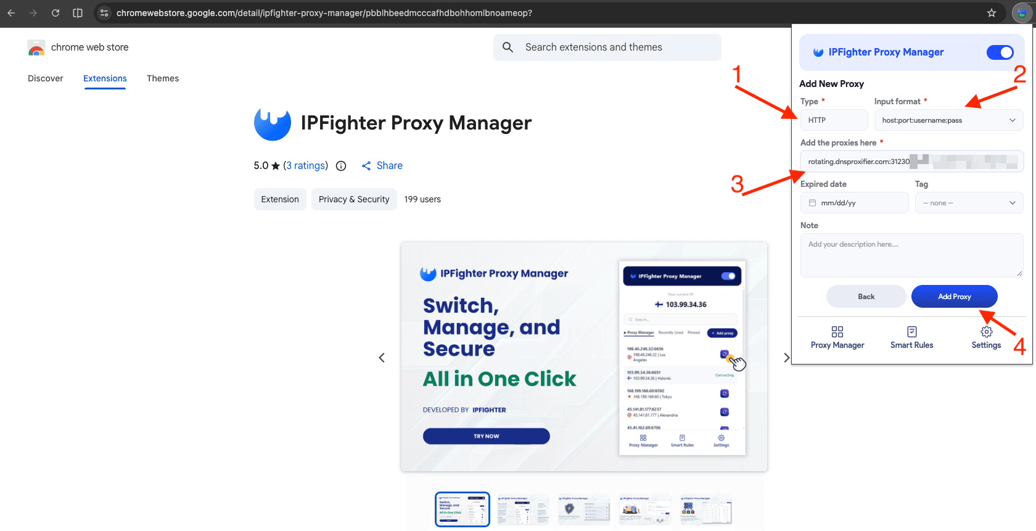Click the browser address bar URL
Image resolution: width=1036 pixels, height=531 pixels.
point(324,13)
